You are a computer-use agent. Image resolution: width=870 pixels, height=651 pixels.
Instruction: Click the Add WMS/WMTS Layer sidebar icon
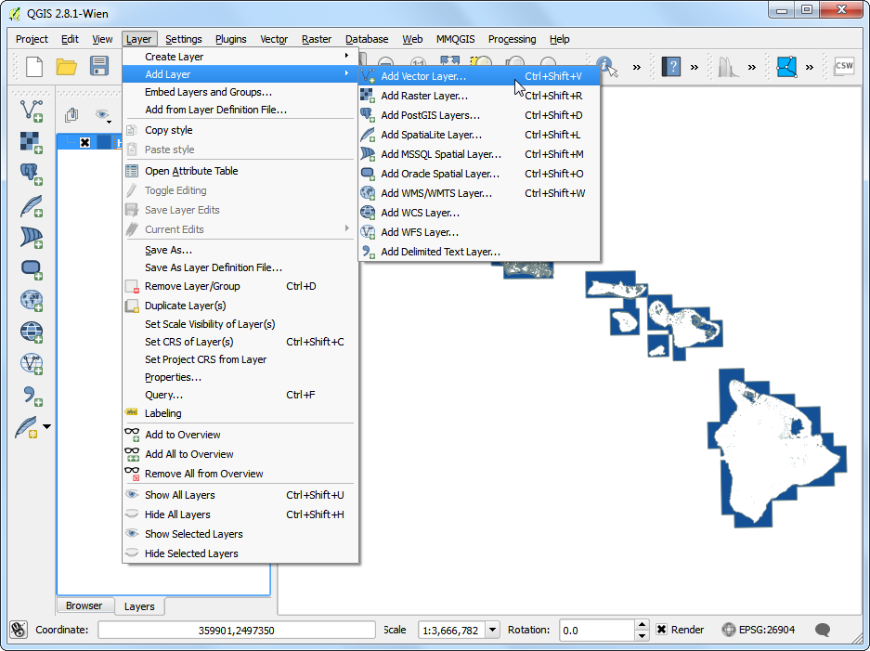click(31, 301)
